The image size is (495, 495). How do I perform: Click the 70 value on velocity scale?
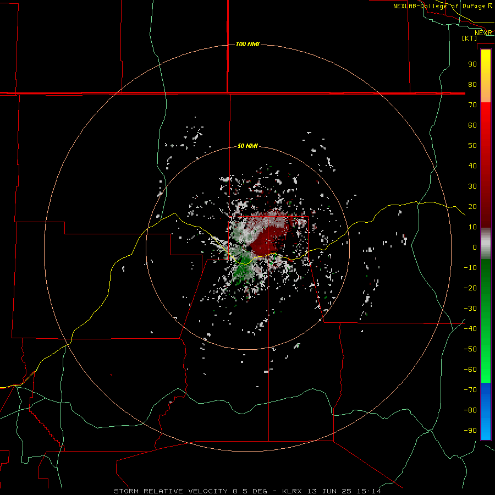pyautogui.click(x=472, y=105)
